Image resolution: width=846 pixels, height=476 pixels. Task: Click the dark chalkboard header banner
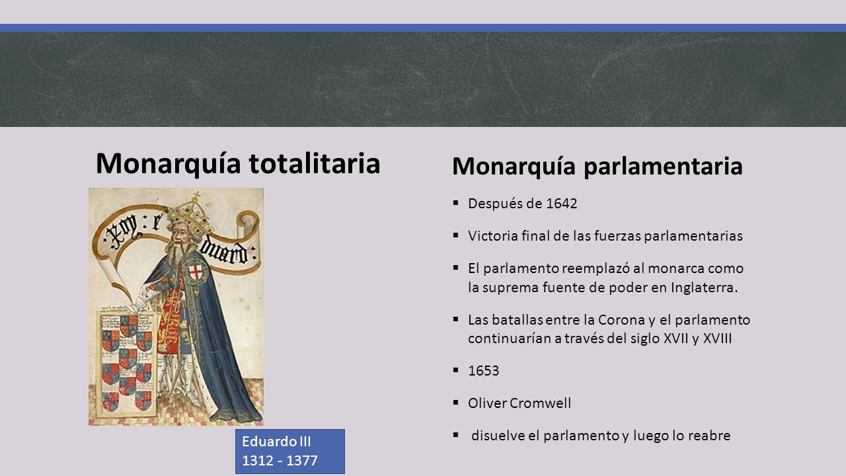coord(423,79)
